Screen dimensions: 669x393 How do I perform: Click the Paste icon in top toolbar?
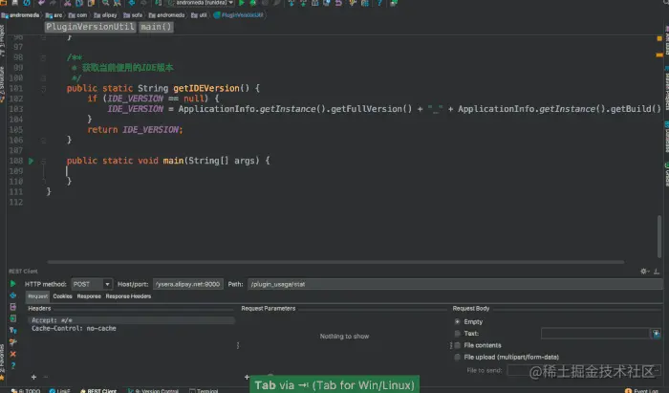click(91, 3)
